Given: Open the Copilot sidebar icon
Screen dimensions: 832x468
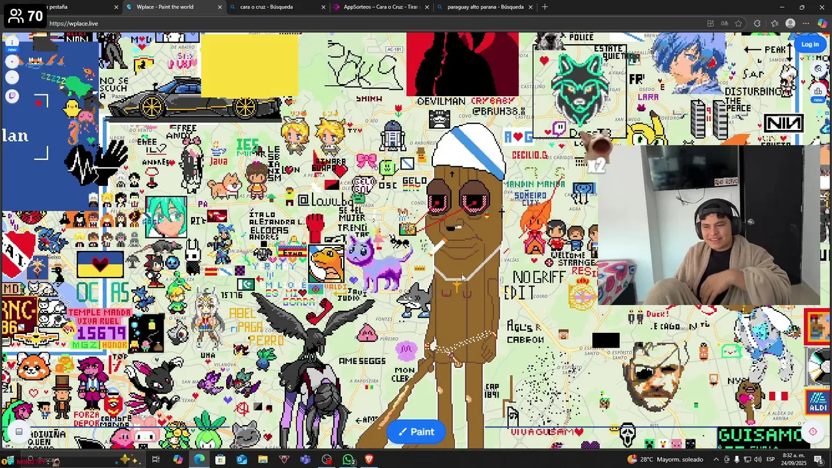Looking at the screenshot, I should [822, 23].
